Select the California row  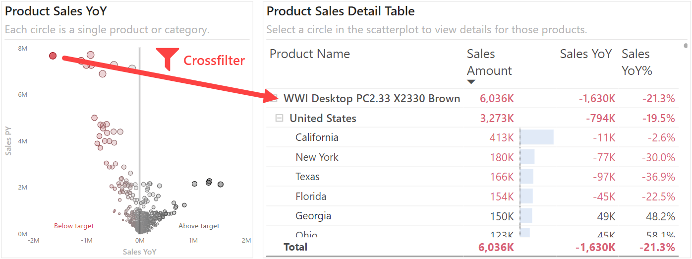(472, 137)
